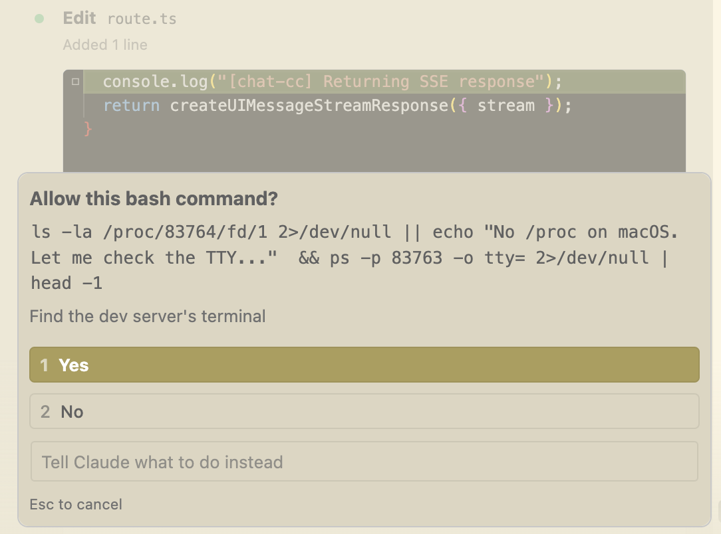This screenshot has width=721, height=534.
Task: Click the small square icon in code gutter
Action: [x=75, y=82]
